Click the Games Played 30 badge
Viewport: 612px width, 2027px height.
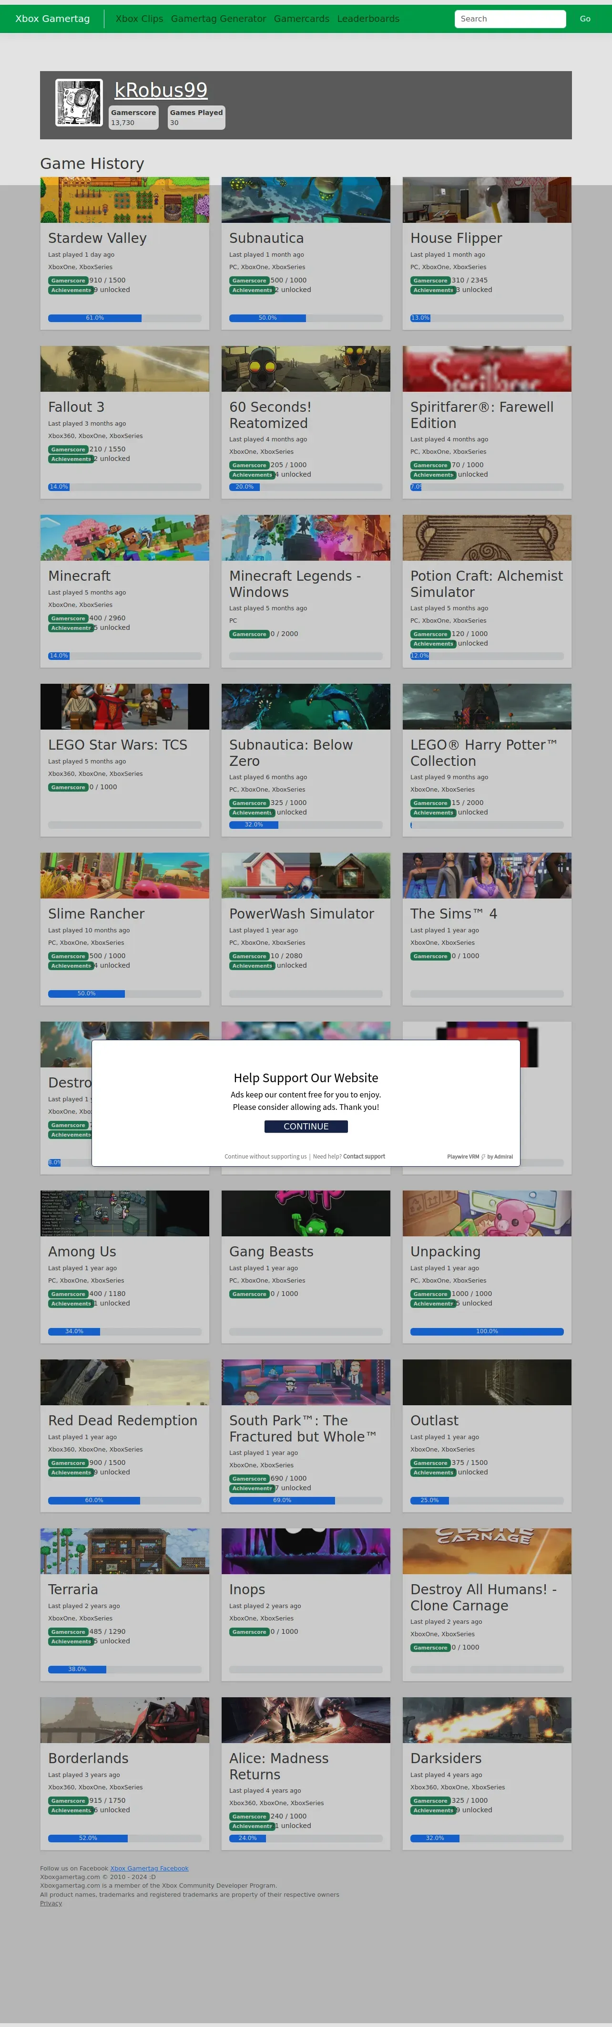[196, 117]
